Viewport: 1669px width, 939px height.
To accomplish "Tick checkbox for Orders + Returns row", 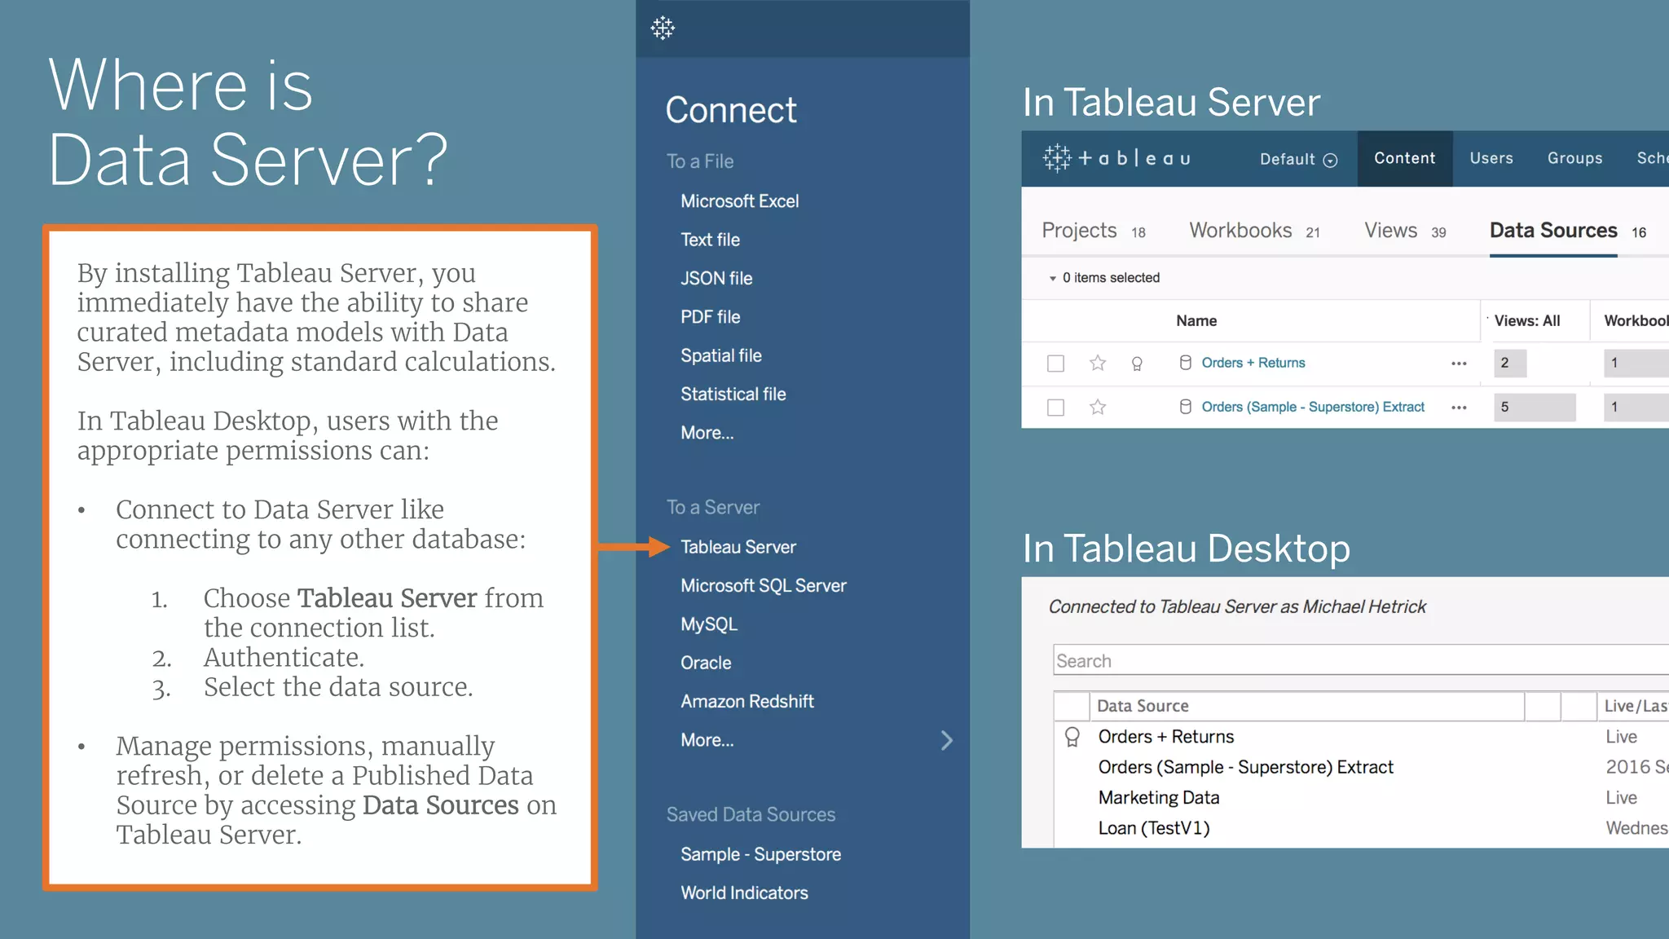I will click(1055, 364).
